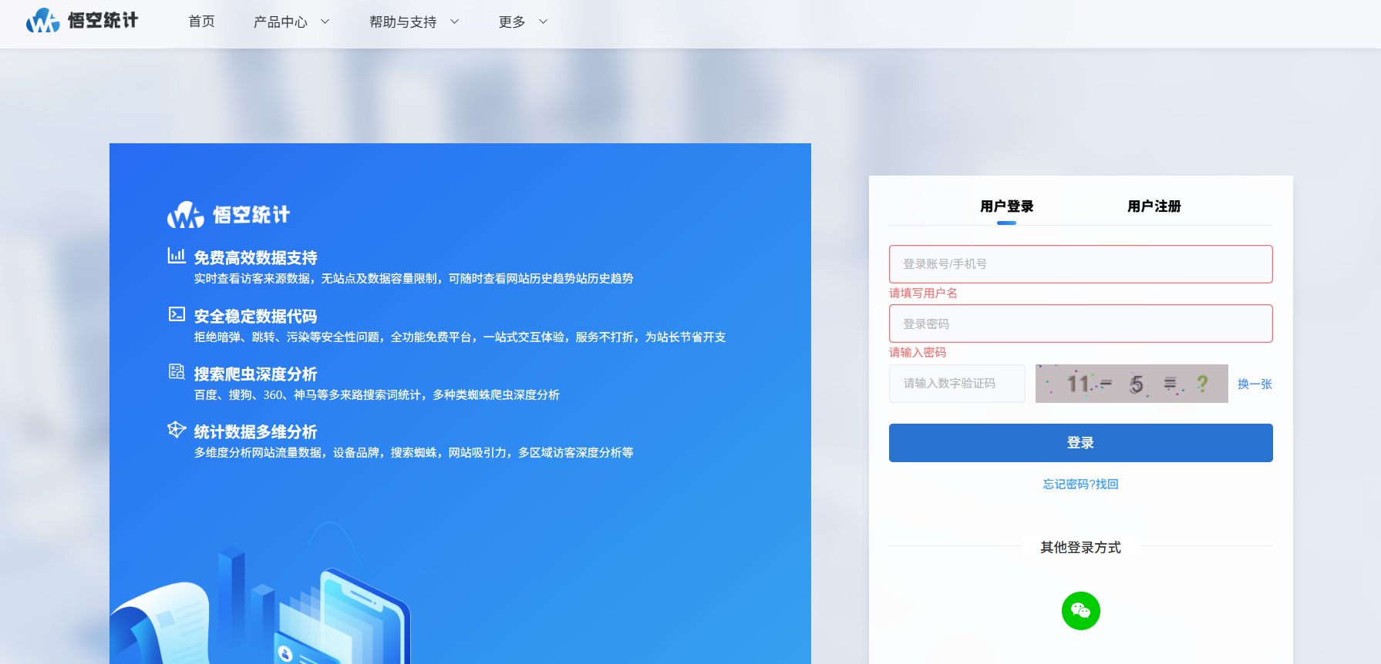
Task: Click the text starting 实时查看访客来源数据
Action: 413,278
